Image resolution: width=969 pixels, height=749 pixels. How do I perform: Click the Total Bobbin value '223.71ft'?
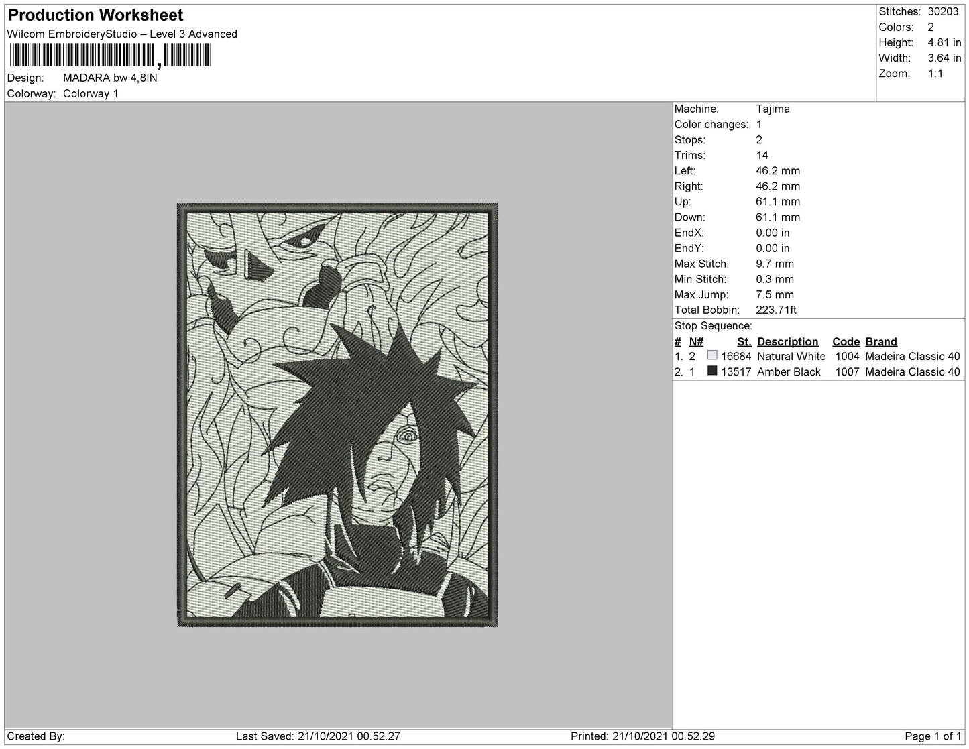tap(776, 310)
